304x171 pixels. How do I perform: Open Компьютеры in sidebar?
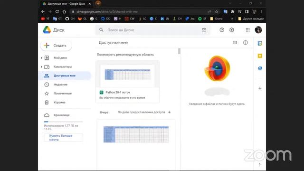63,66
